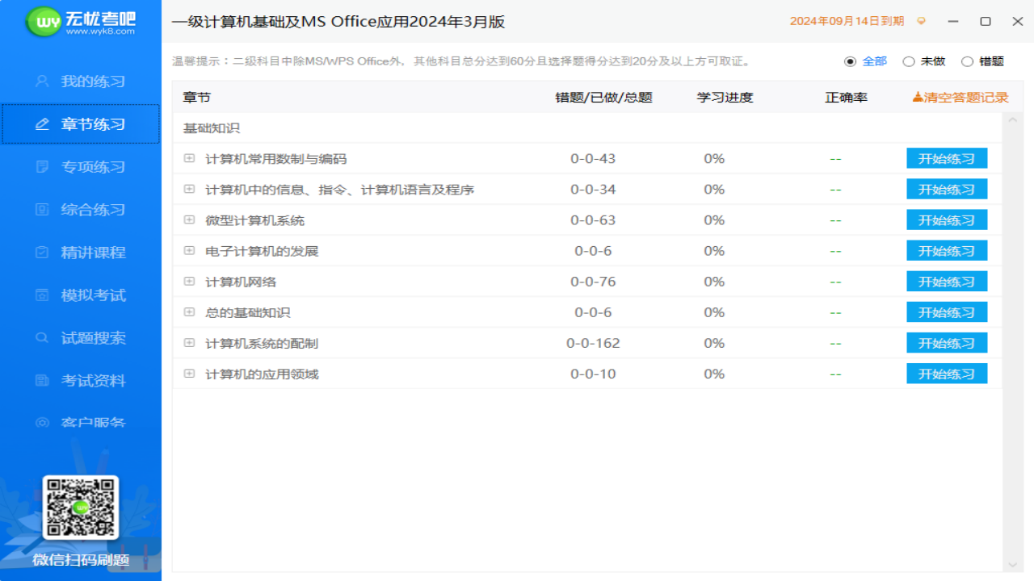Viewport: 1034px width, 581px height.
Task: Click the lightbulb icon beside the expiry date
Action: click(x=920, y=22)
